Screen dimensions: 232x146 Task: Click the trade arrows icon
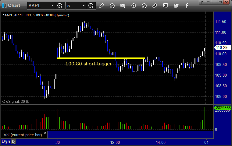(155, 6)
